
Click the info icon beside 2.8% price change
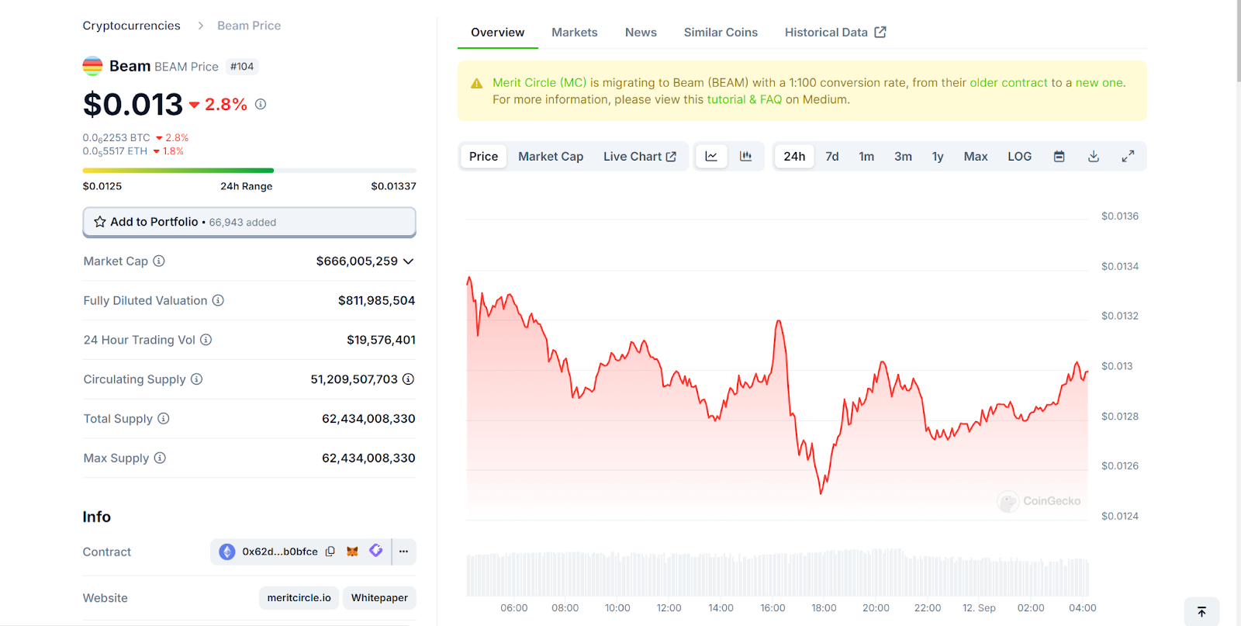point(261,104)
